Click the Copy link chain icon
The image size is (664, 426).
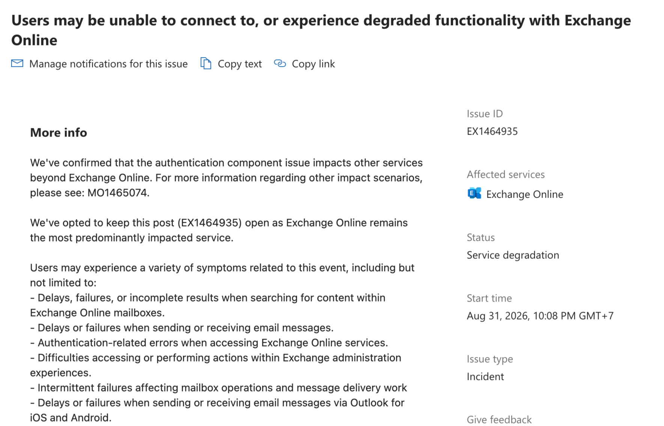pos(280,63)
